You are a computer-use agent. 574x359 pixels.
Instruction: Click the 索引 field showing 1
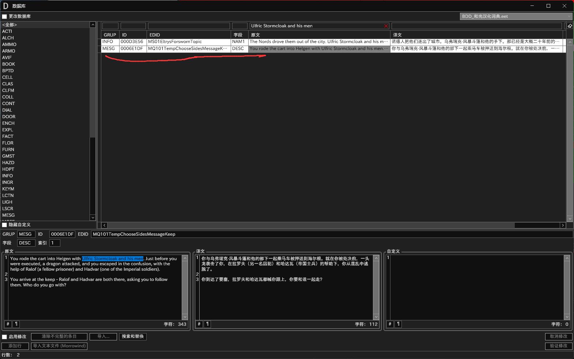coord(55,243)
